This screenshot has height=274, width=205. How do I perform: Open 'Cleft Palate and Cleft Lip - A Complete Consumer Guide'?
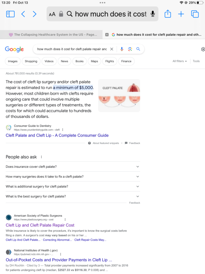[x=57, y=135]
